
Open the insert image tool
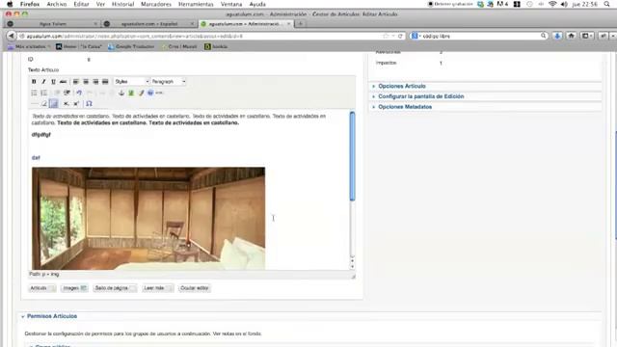(x=131, y=93)
